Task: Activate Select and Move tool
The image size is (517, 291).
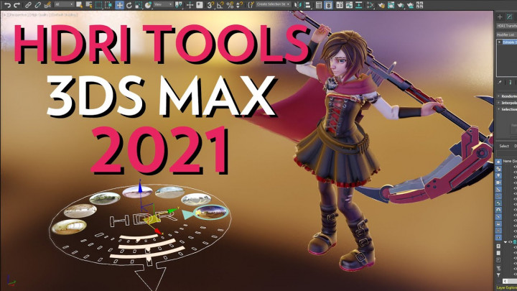Action: (x=119, y=5)
